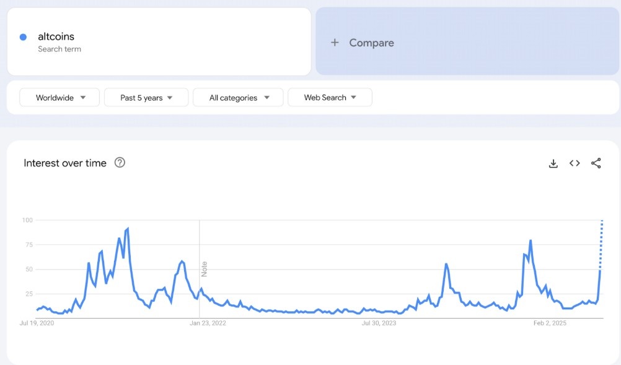Open the Interest over time help icon
The image size is (621, 365).
[120, 163]
